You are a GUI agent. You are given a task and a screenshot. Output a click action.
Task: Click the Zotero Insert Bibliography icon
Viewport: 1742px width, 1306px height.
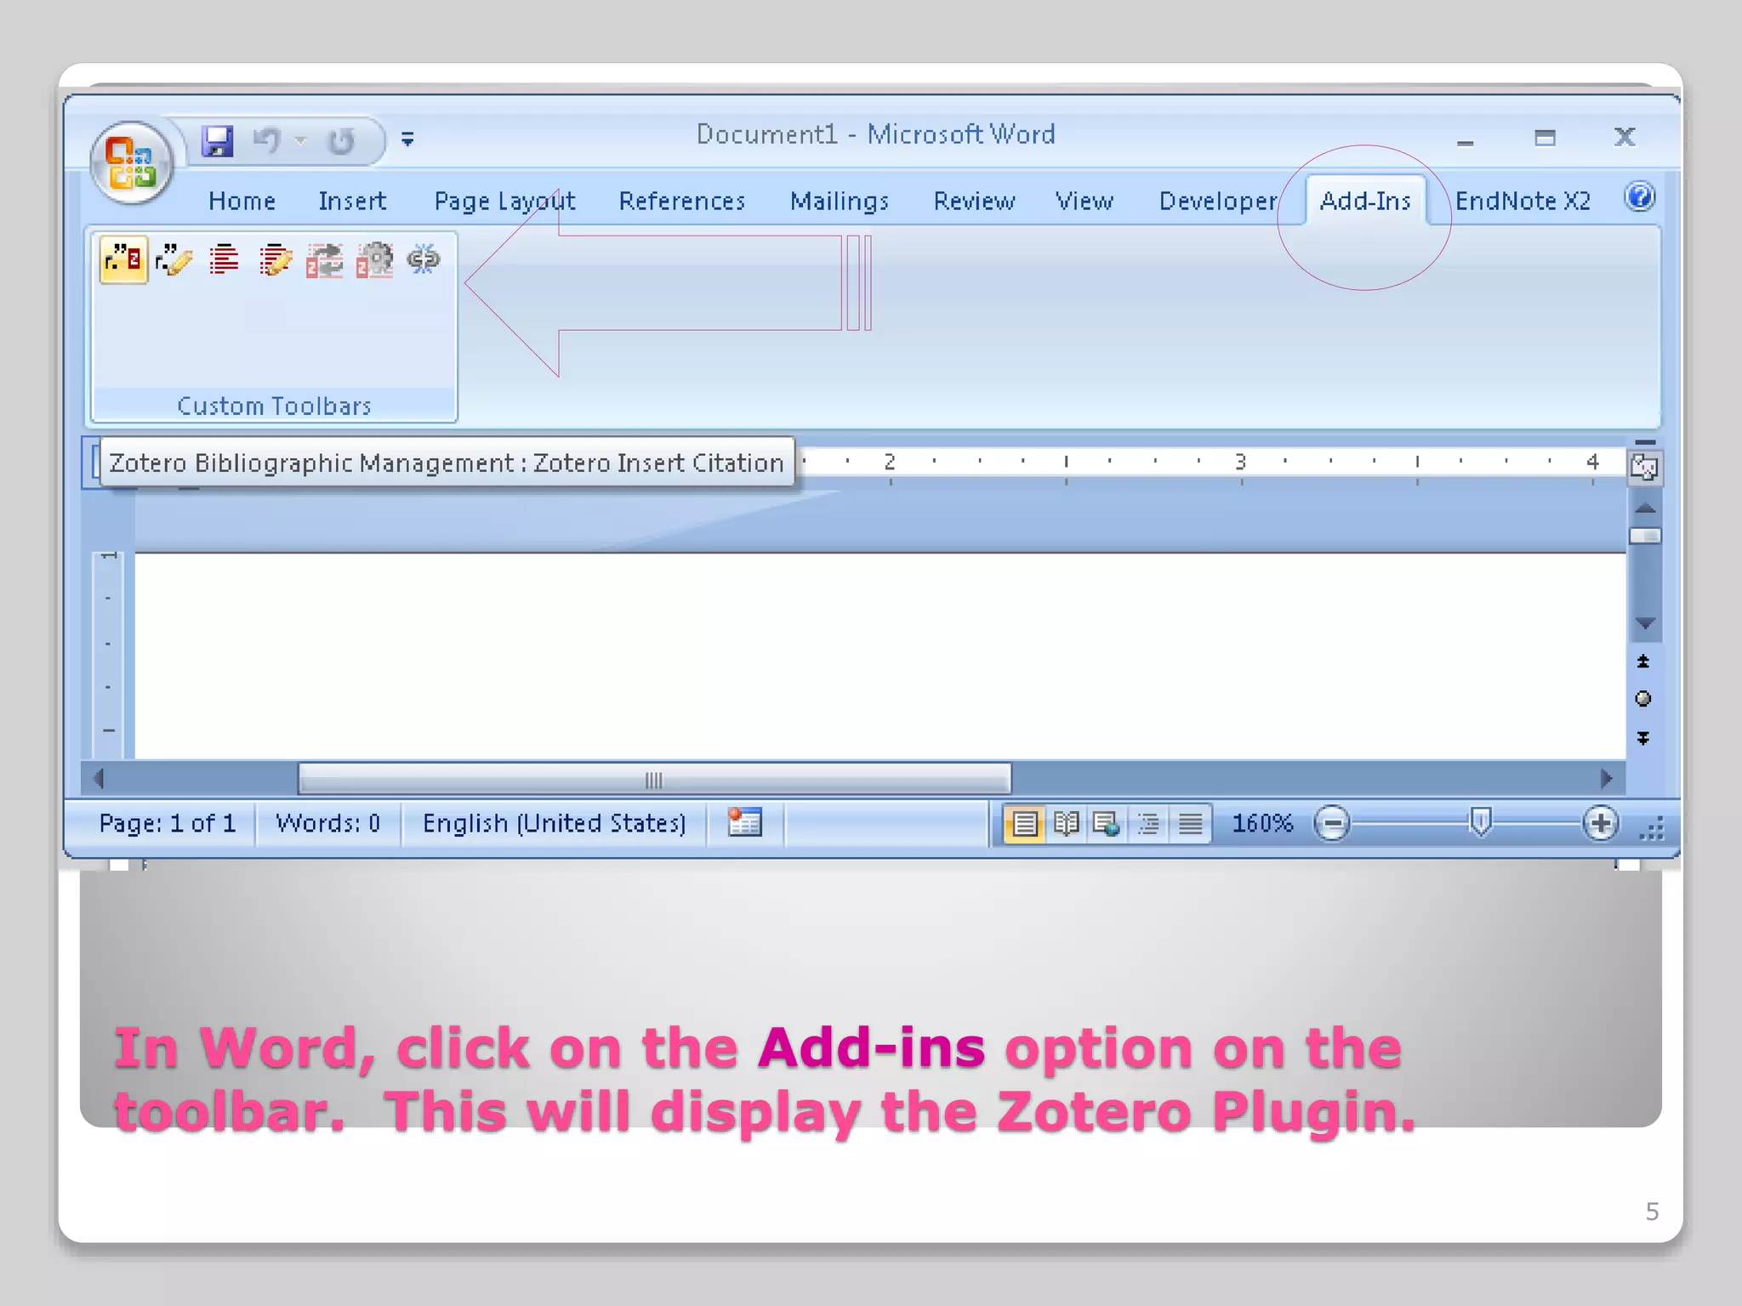pyautogui.click(x=225, y=259)
